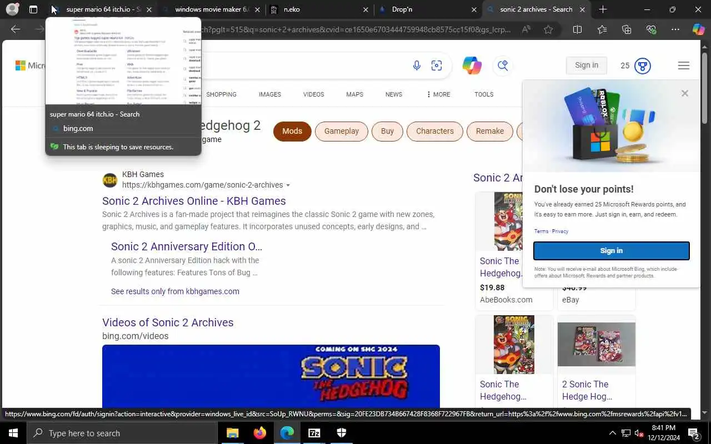Select the Gameplay filter chip

pyautogui.click(x=342, y=131)
